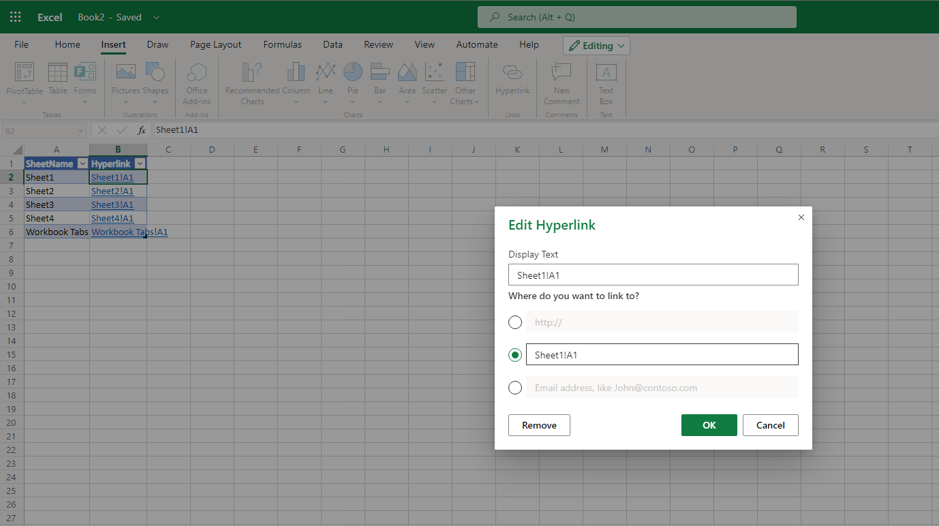The width and height of the screenshot is (939, 526).
Task: Click the Hyperlink icon in Links group
Action: [x=512, y=72]
